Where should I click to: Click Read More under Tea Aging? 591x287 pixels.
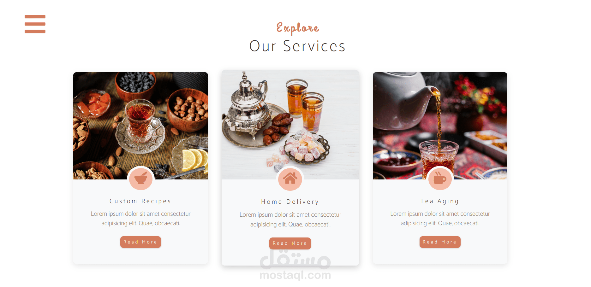point(440,242)
